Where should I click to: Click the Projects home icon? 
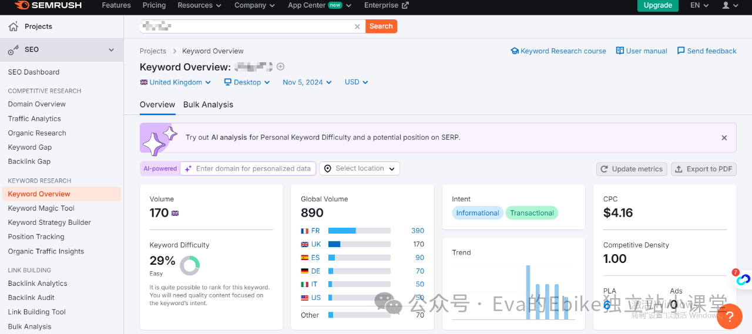(14, 26)
